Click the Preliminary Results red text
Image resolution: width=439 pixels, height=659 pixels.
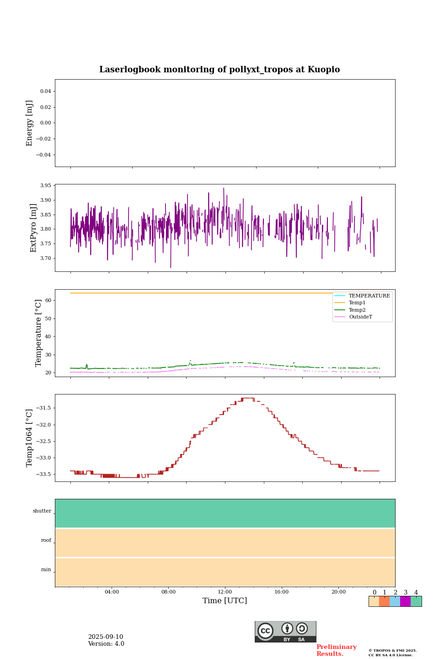[336, 650]
